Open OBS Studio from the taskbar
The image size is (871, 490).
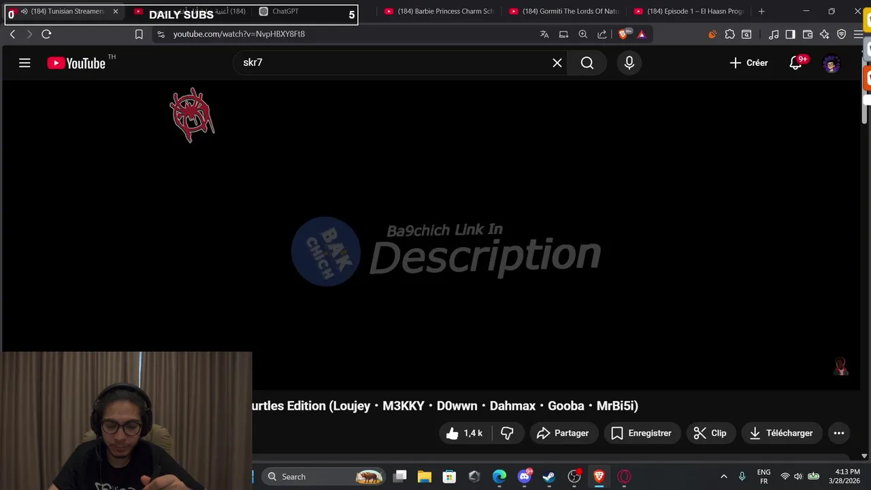tap(574, 476)
